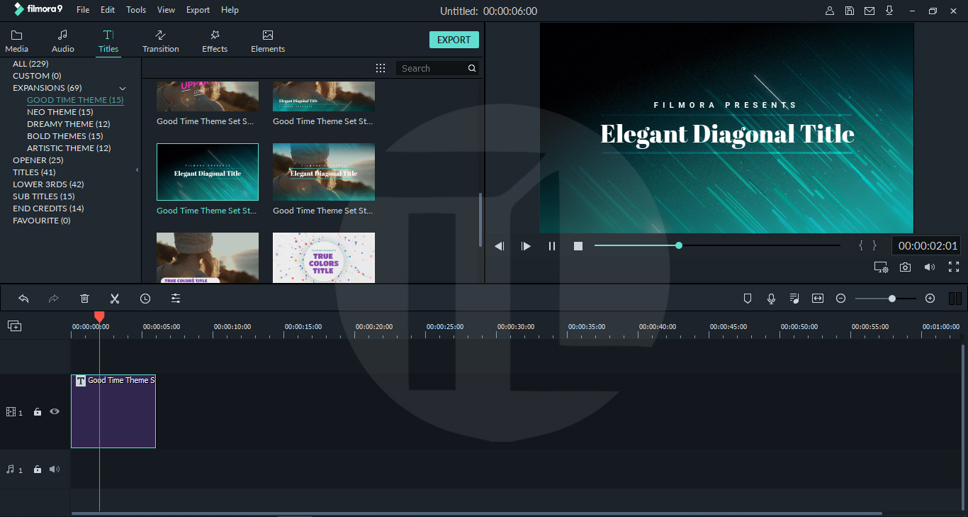Collapse the EXPANSIONS category chevron
This screenshot has width=968, height=517.
(x=123, y=88)
